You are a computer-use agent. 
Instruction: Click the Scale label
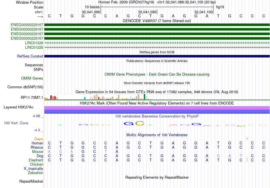[x=38, y=7]
